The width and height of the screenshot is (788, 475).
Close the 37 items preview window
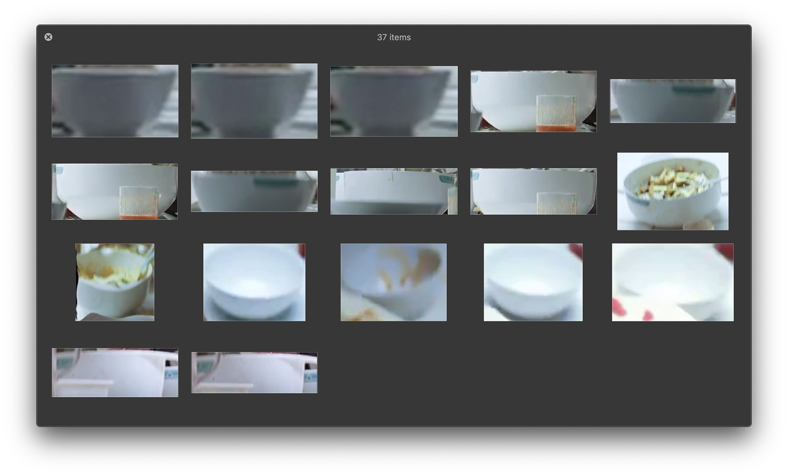(x=48, y=37)
